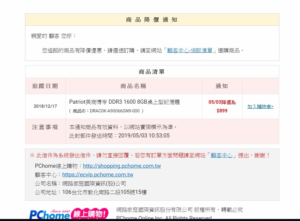The width and height of the screenshot is (300, 221).
Task: Select send time 2019/05/03 10:53:05
Action: click(144, 136)
